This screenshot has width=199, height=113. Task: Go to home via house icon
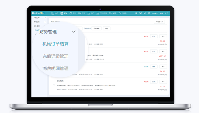click(x=136, y=13)
